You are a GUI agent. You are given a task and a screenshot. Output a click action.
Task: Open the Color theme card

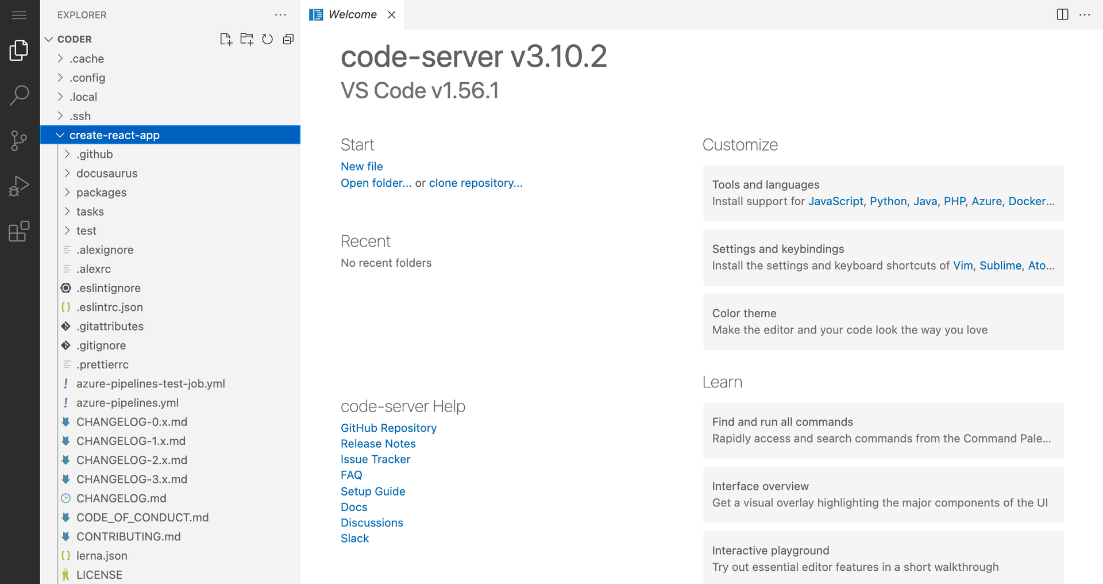[x=883, y=322]
